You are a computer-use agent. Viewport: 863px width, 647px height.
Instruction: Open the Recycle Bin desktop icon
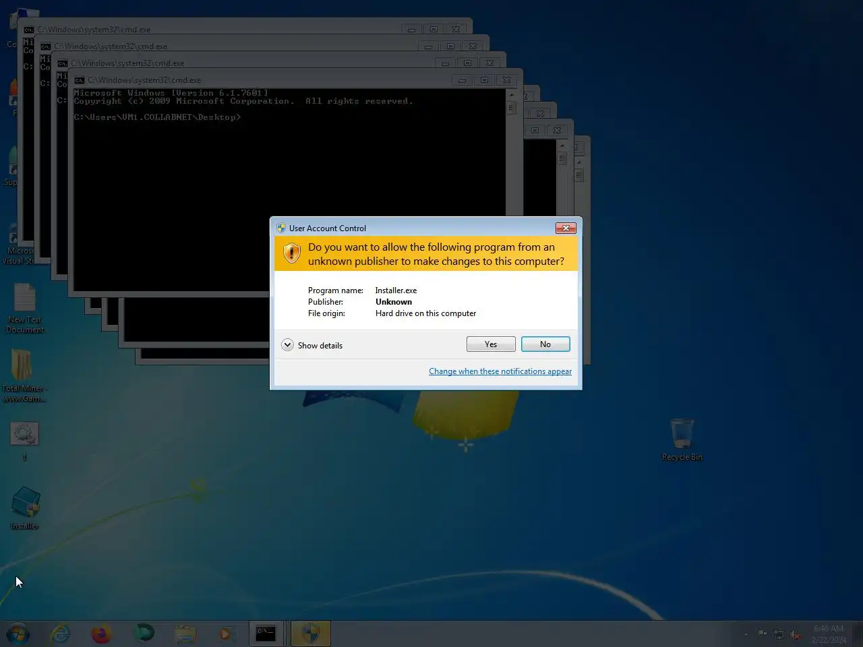tap(682, 439)
